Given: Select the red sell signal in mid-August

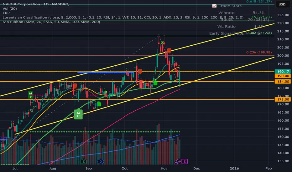Looking at the screenshot, I should pyautogui.click(x=75, y=86).
